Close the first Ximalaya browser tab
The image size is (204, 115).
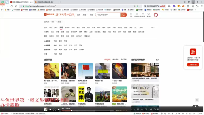coord(32,2)
